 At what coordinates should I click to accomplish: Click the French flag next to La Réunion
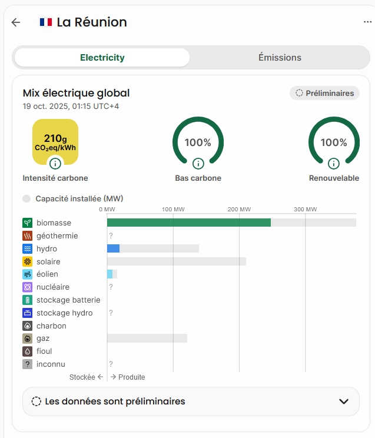45,22
